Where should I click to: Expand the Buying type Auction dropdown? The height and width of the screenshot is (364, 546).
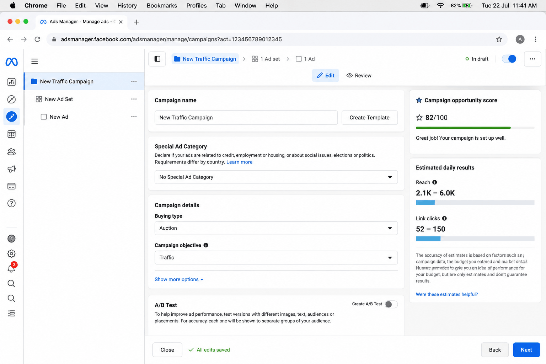(276, 228)
